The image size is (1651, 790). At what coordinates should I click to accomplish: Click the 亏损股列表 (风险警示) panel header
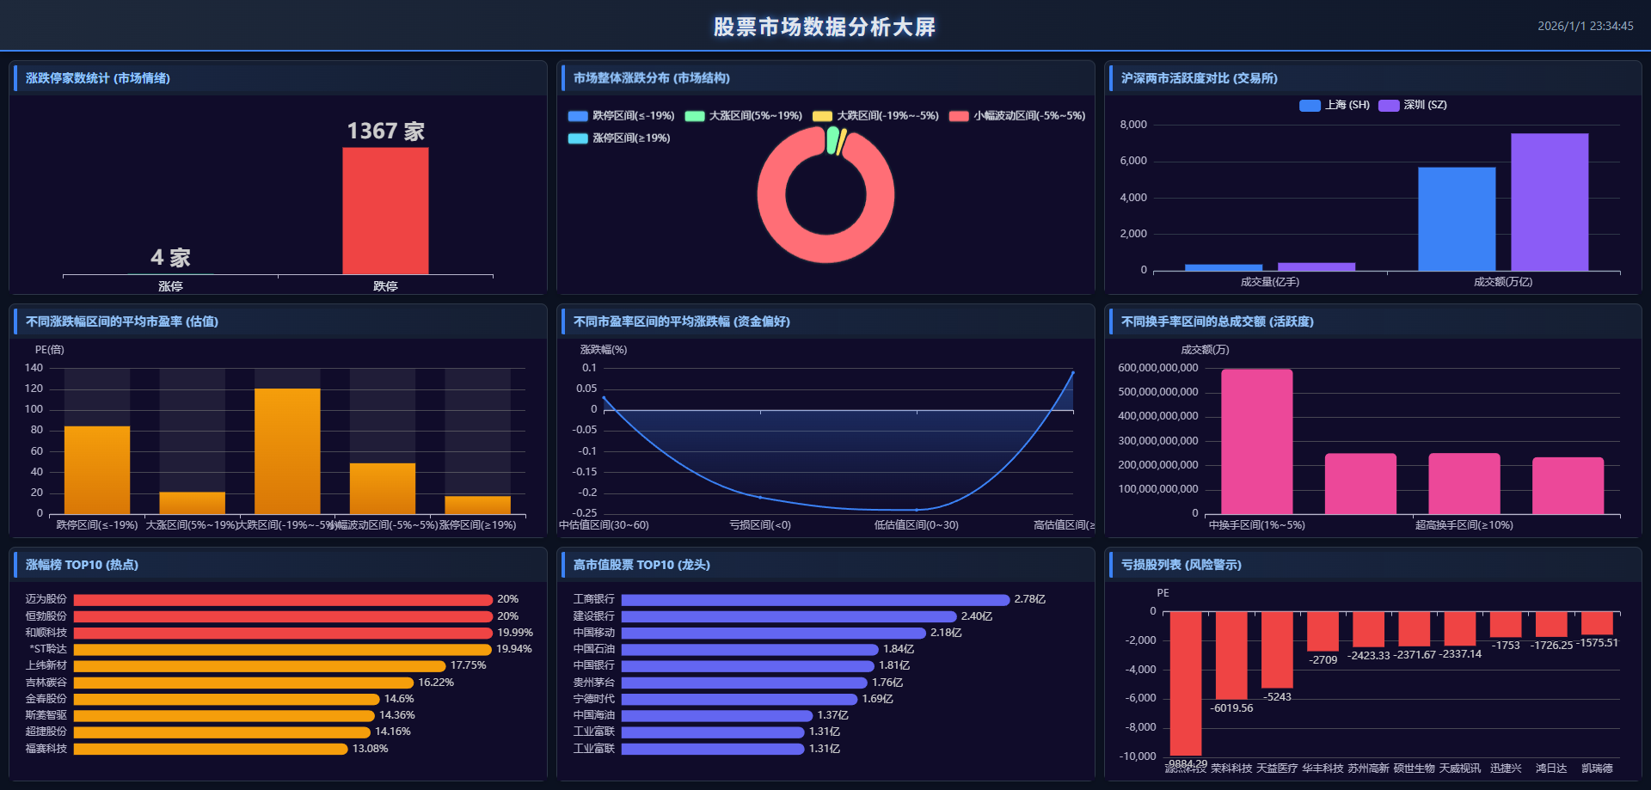1181,565
